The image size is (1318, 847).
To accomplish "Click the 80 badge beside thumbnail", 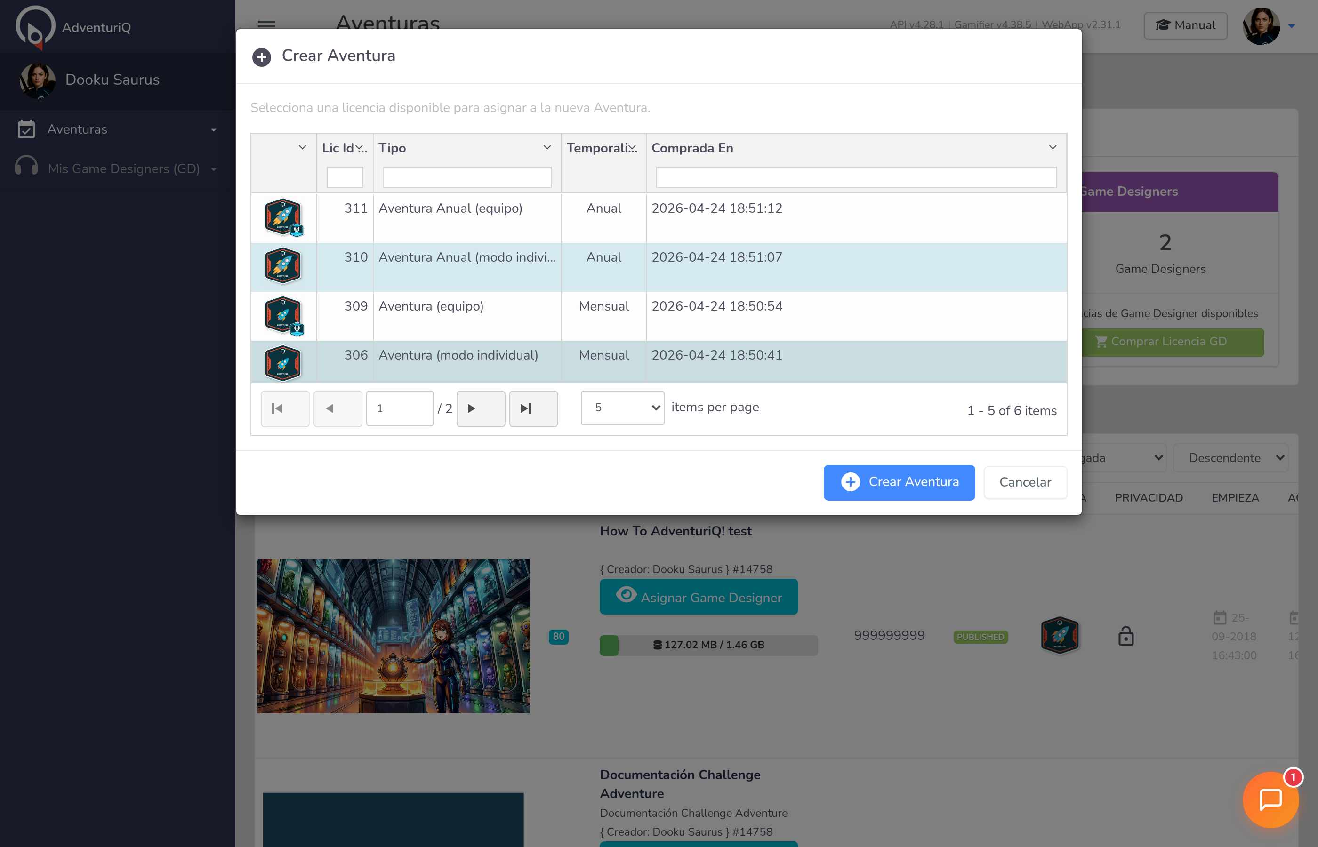I will click(558, 636).
